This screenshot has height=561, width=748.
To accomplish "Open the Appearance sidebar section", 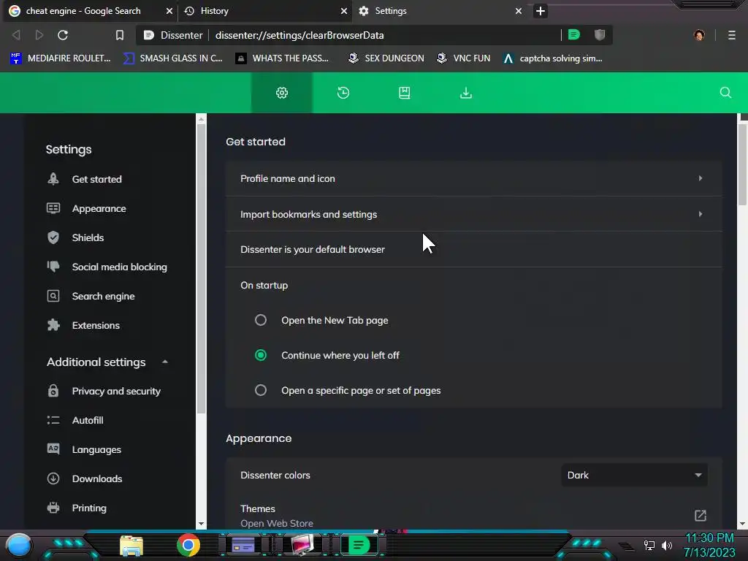I will pyautogui.click(x=99, y=208).
